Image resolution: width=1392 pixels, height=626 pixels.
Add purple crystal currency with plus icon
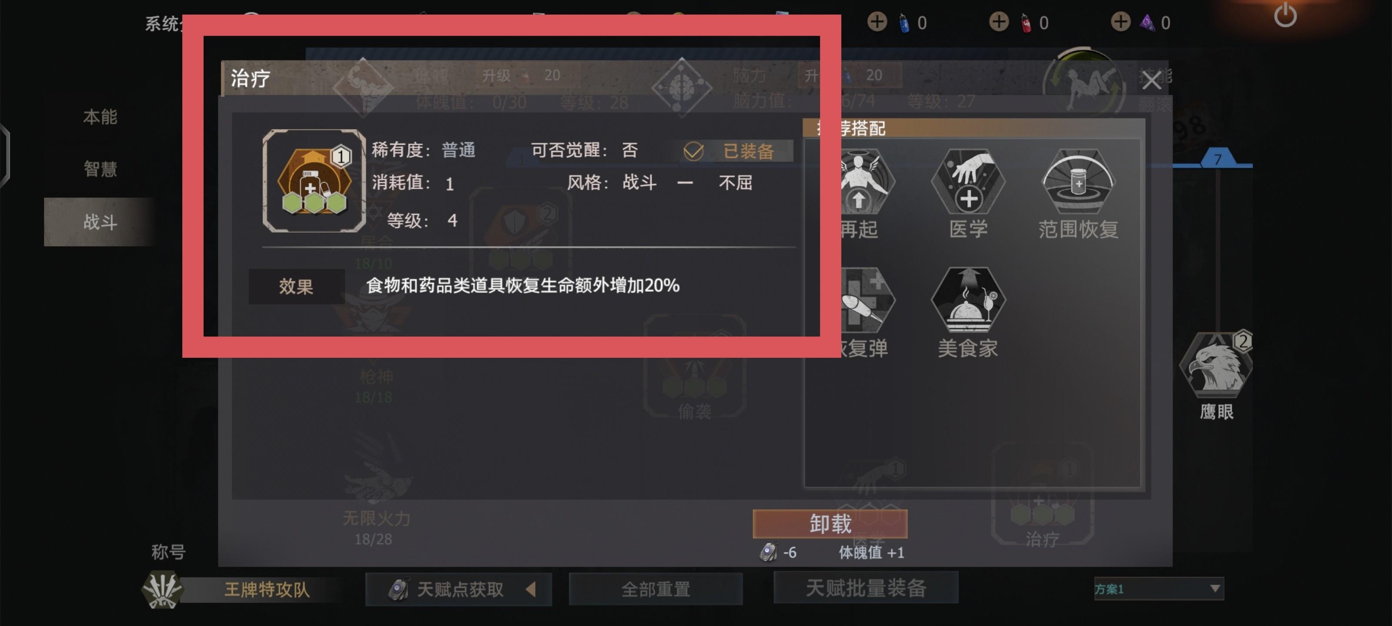coord(1120,22)
